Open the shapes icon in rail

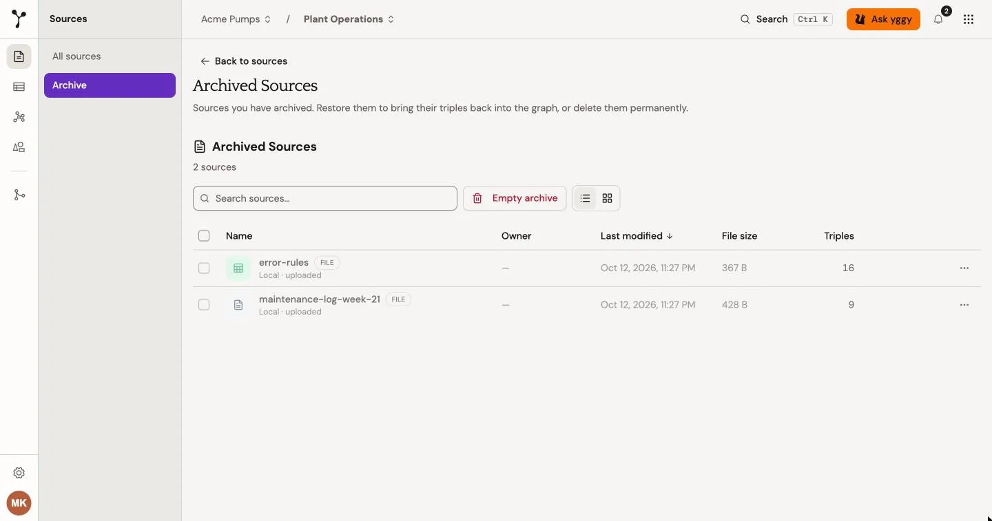tap(19, 147)
